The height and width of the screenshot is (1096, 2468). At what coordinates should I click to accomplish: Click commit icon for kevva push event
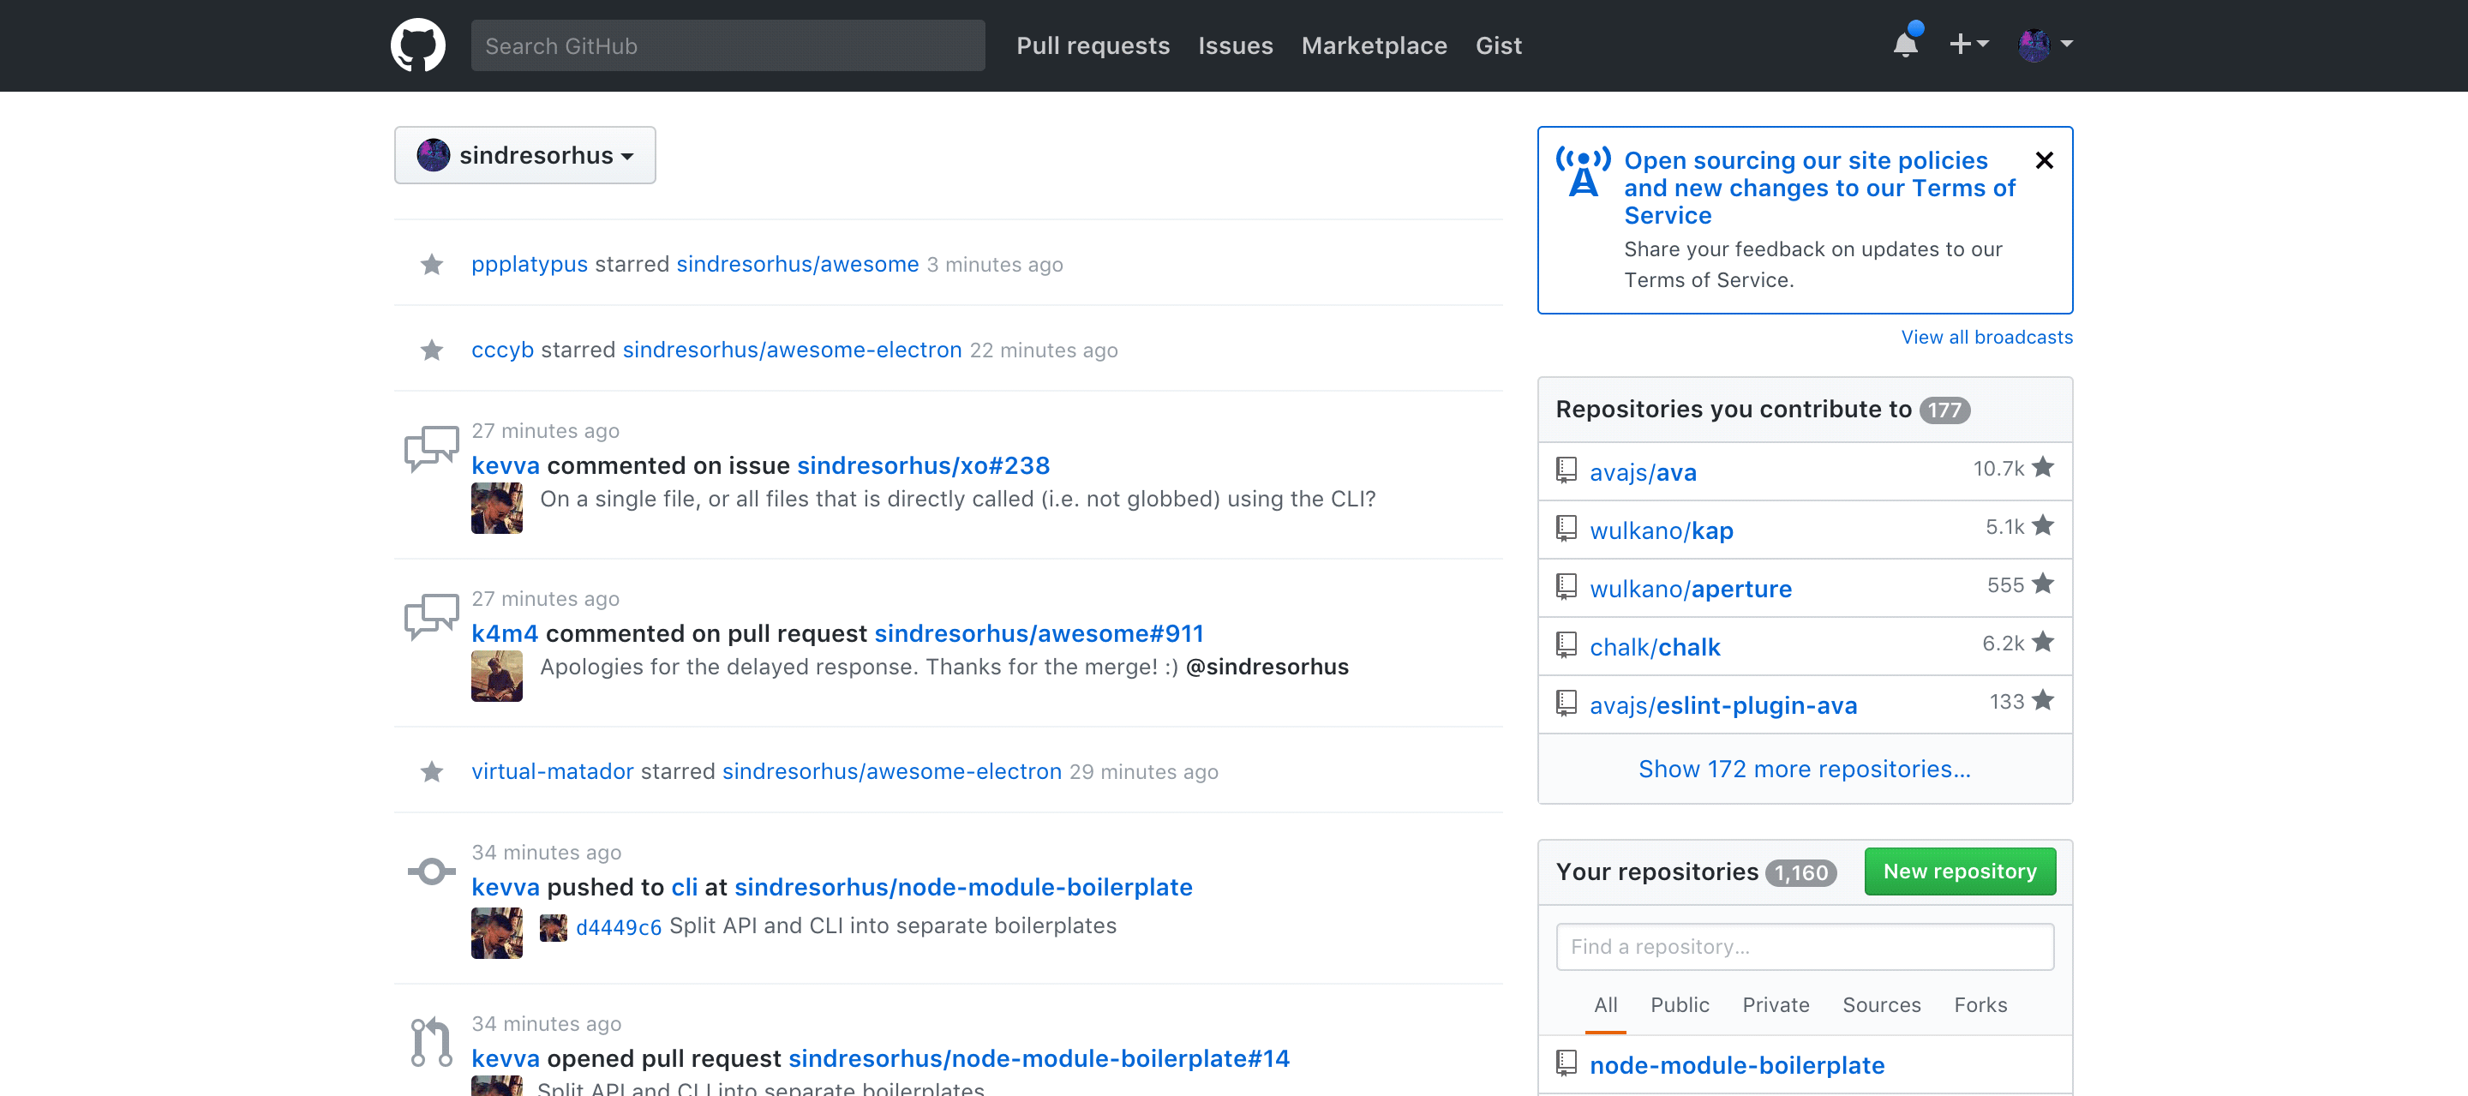point(431,871)
